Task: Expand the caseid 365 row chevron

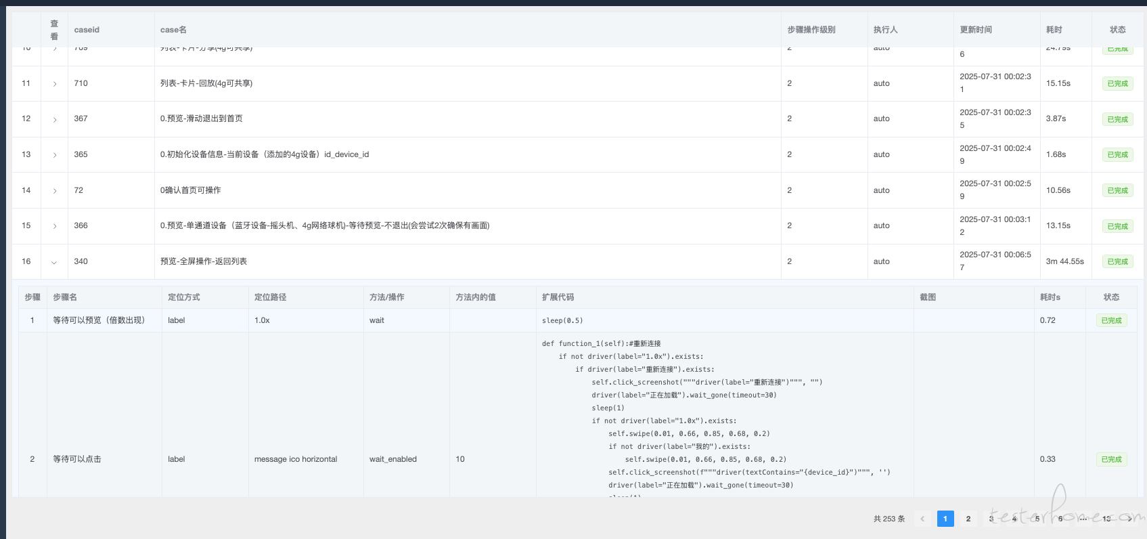Action: pyautogui.click(x=55, y=155)
